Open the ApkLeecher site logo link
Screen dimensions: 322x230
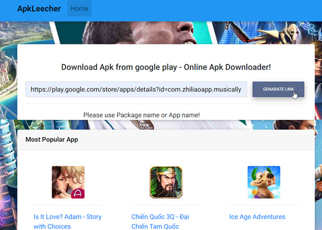[39, 9]
